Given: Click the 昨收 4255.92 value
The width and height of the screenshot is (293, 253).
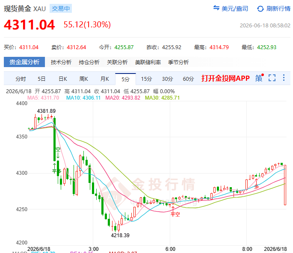Looking at the screenshot, I should click(x=172, y=47).
